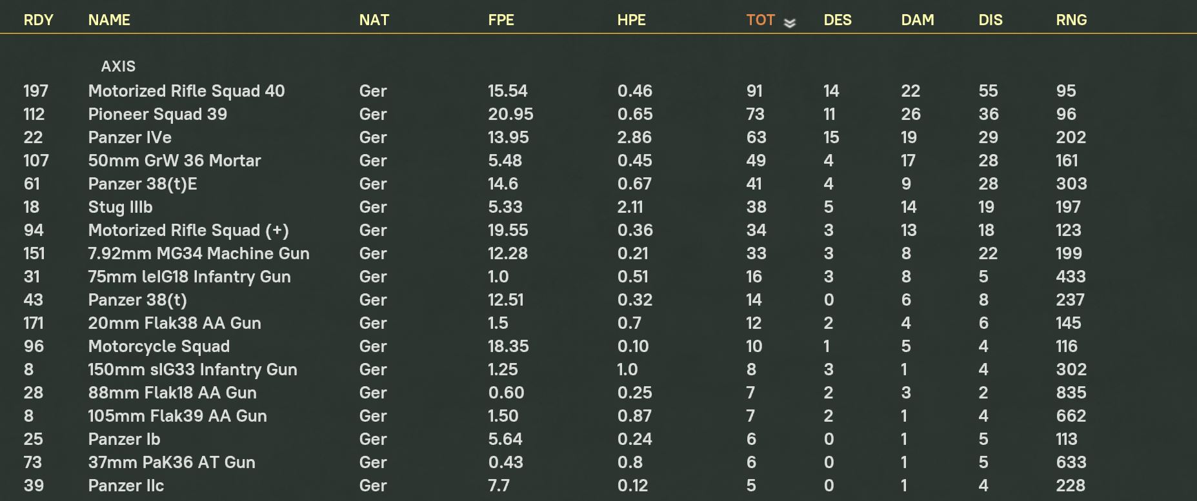This screenshot has height=501, width=1197.
Task: Sort by the DES column header
Action: coord(838,20)
